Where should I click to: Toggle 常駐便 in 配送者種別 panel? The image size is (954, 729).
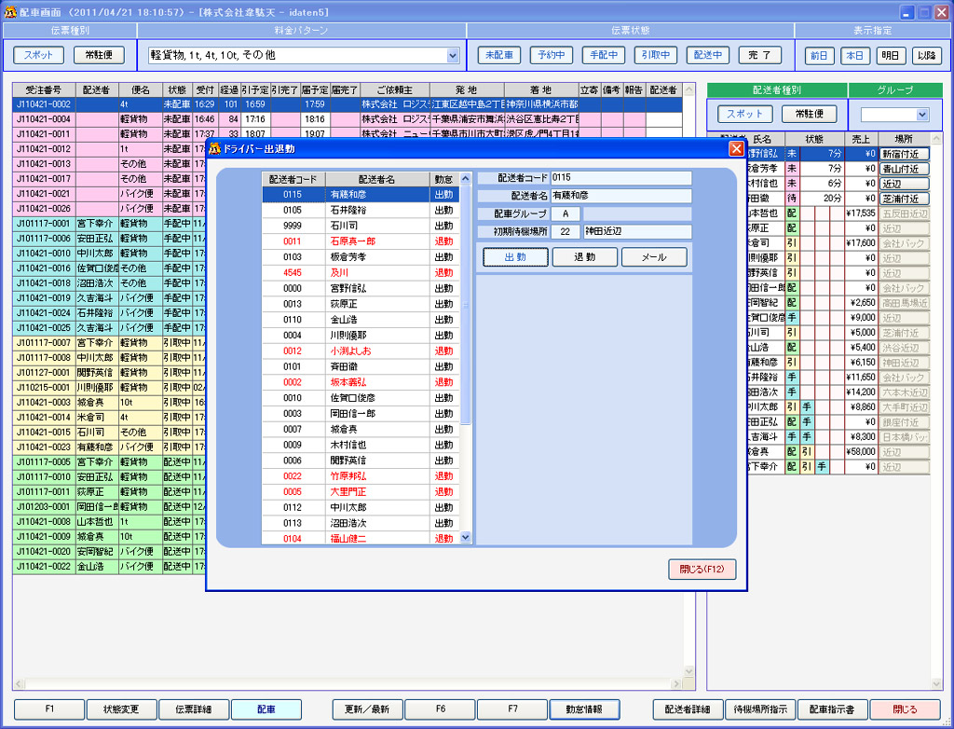coord(810,114)
